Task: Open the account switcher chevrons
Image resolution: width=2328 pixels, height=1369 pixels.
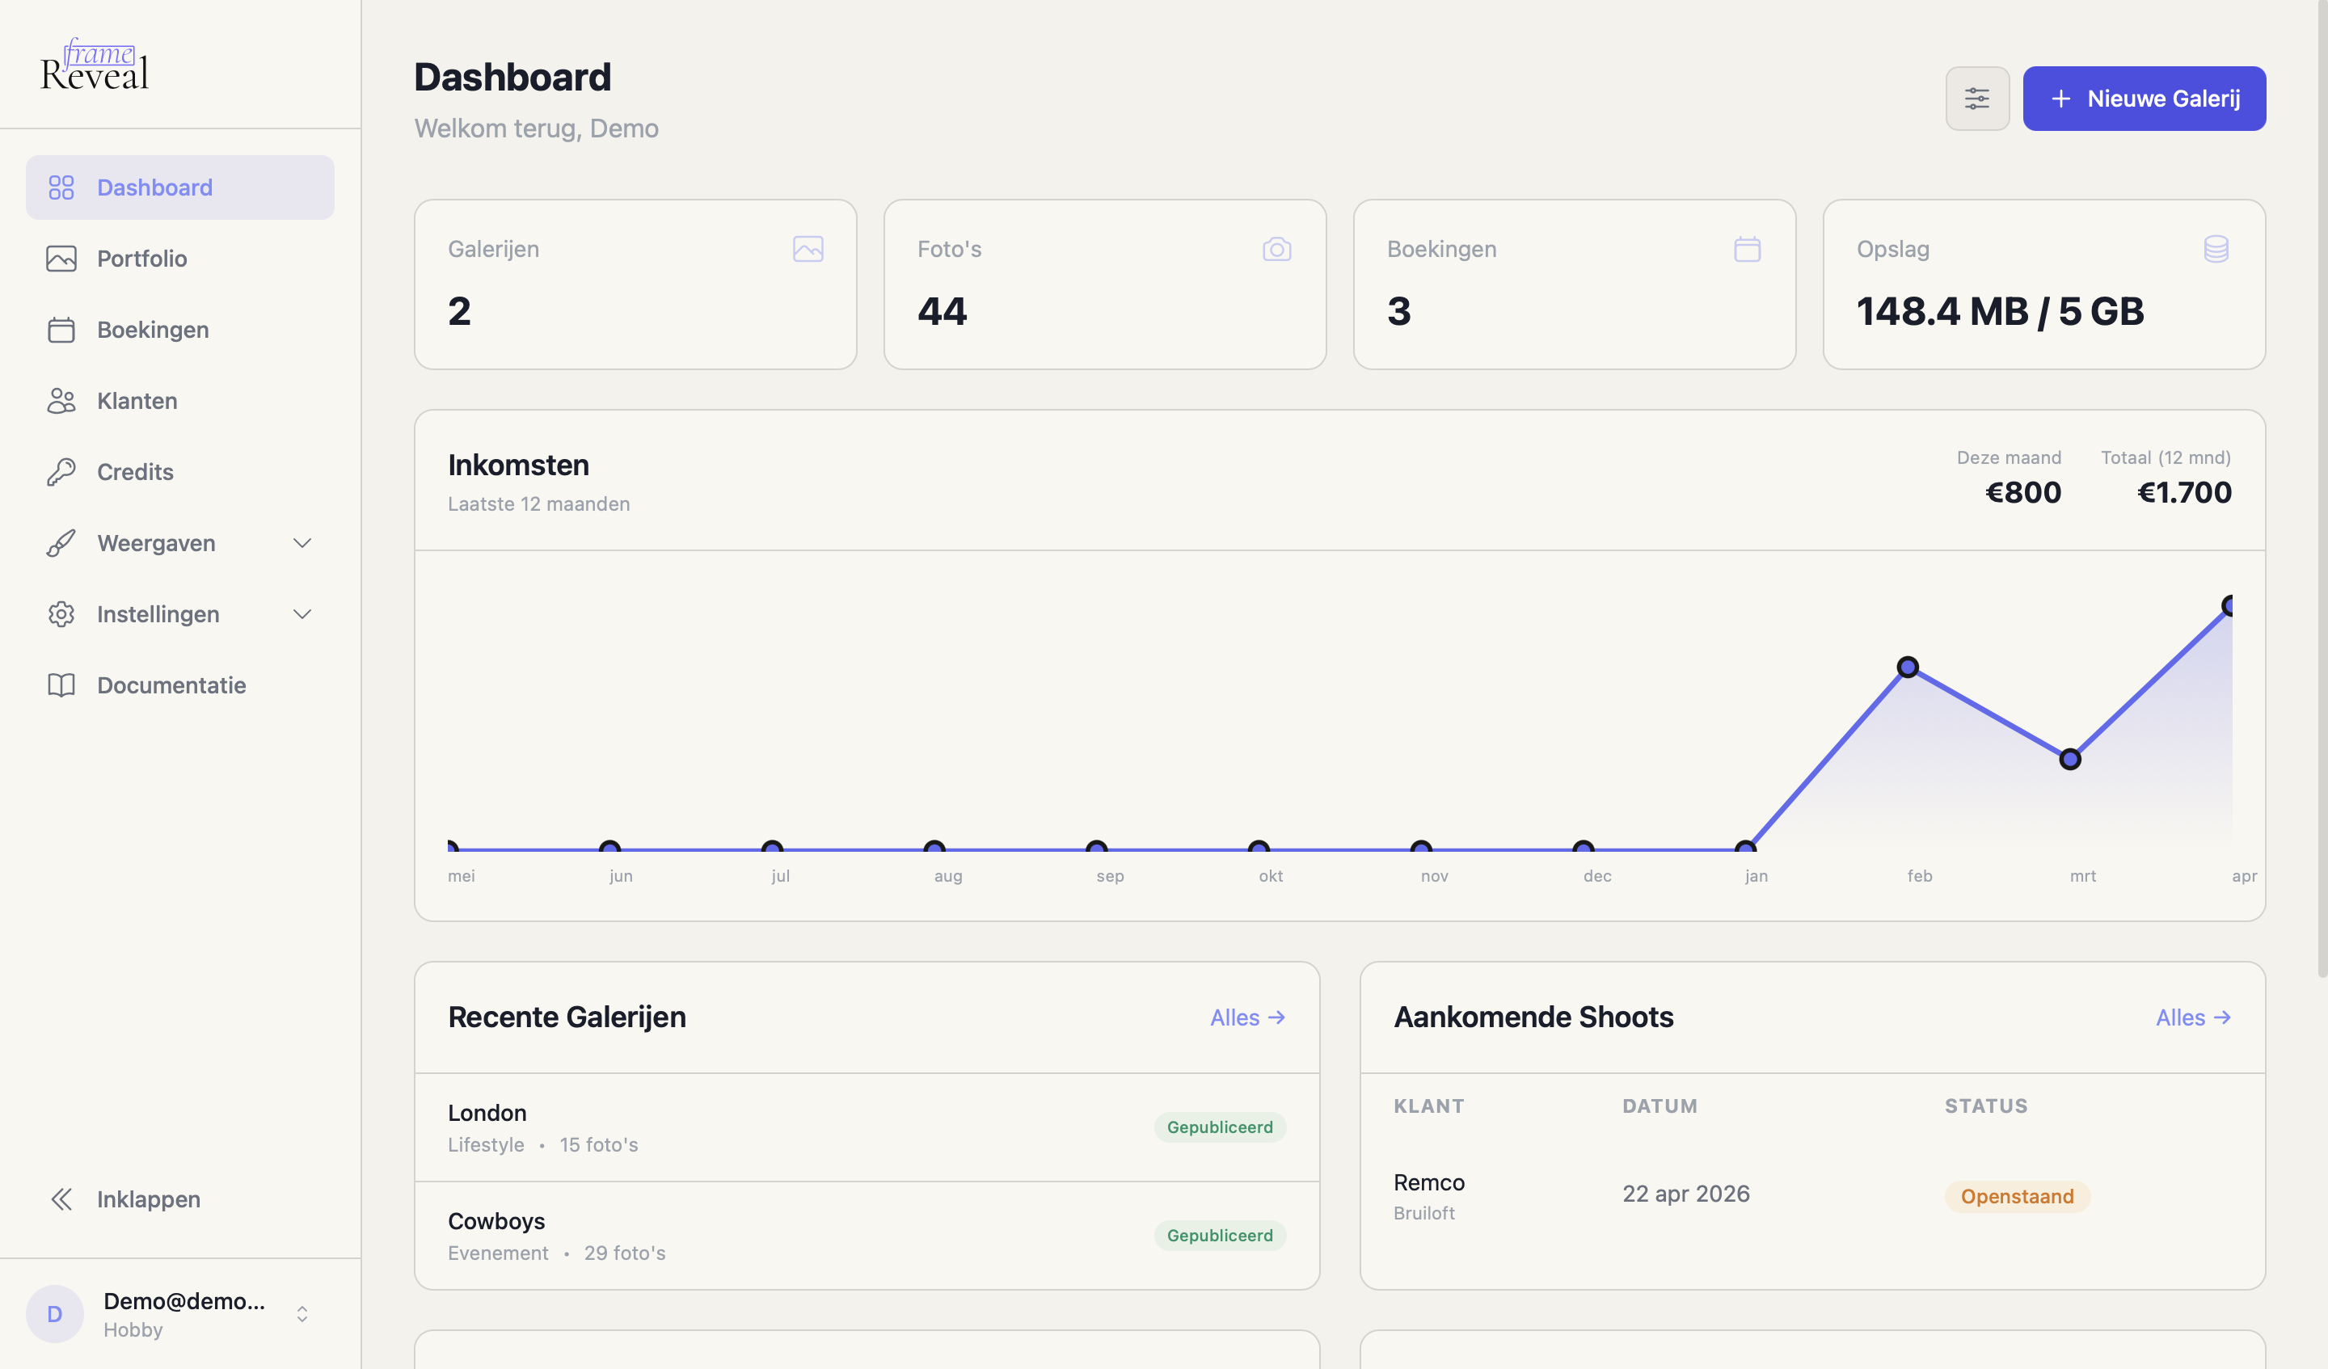Action: [302, 1313]
